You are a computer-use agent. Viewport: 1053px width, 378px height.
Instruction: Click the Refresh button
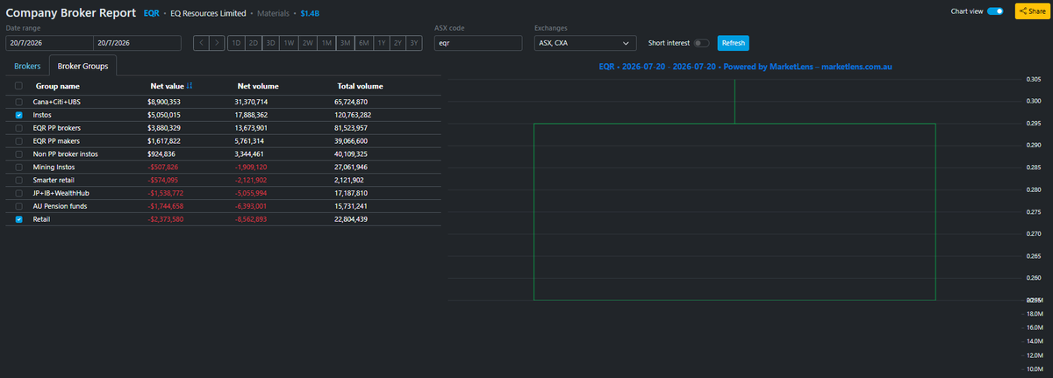(x=734, y=42)
